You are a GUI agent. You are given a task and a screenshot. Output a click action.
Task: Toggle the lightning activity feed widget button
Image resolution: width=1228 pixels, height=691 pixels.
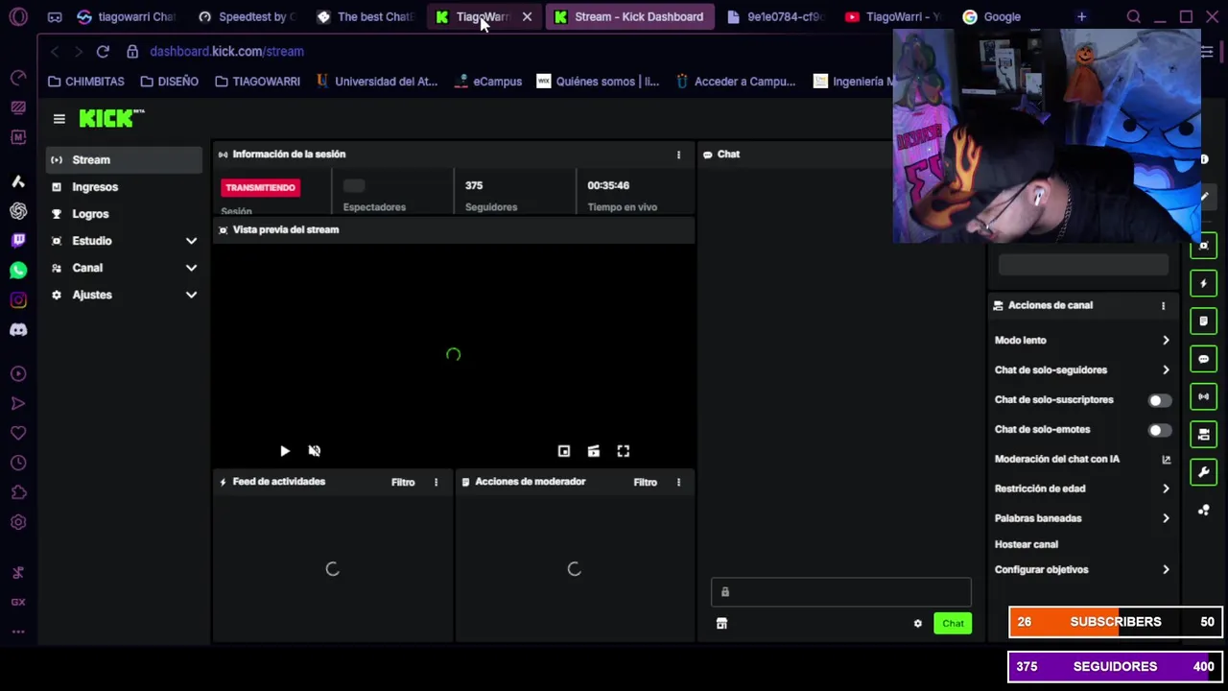click(1203, 283)
